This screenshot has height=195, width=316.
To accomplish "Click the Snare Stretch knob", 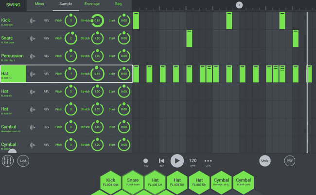I will (x=97, y=38).
